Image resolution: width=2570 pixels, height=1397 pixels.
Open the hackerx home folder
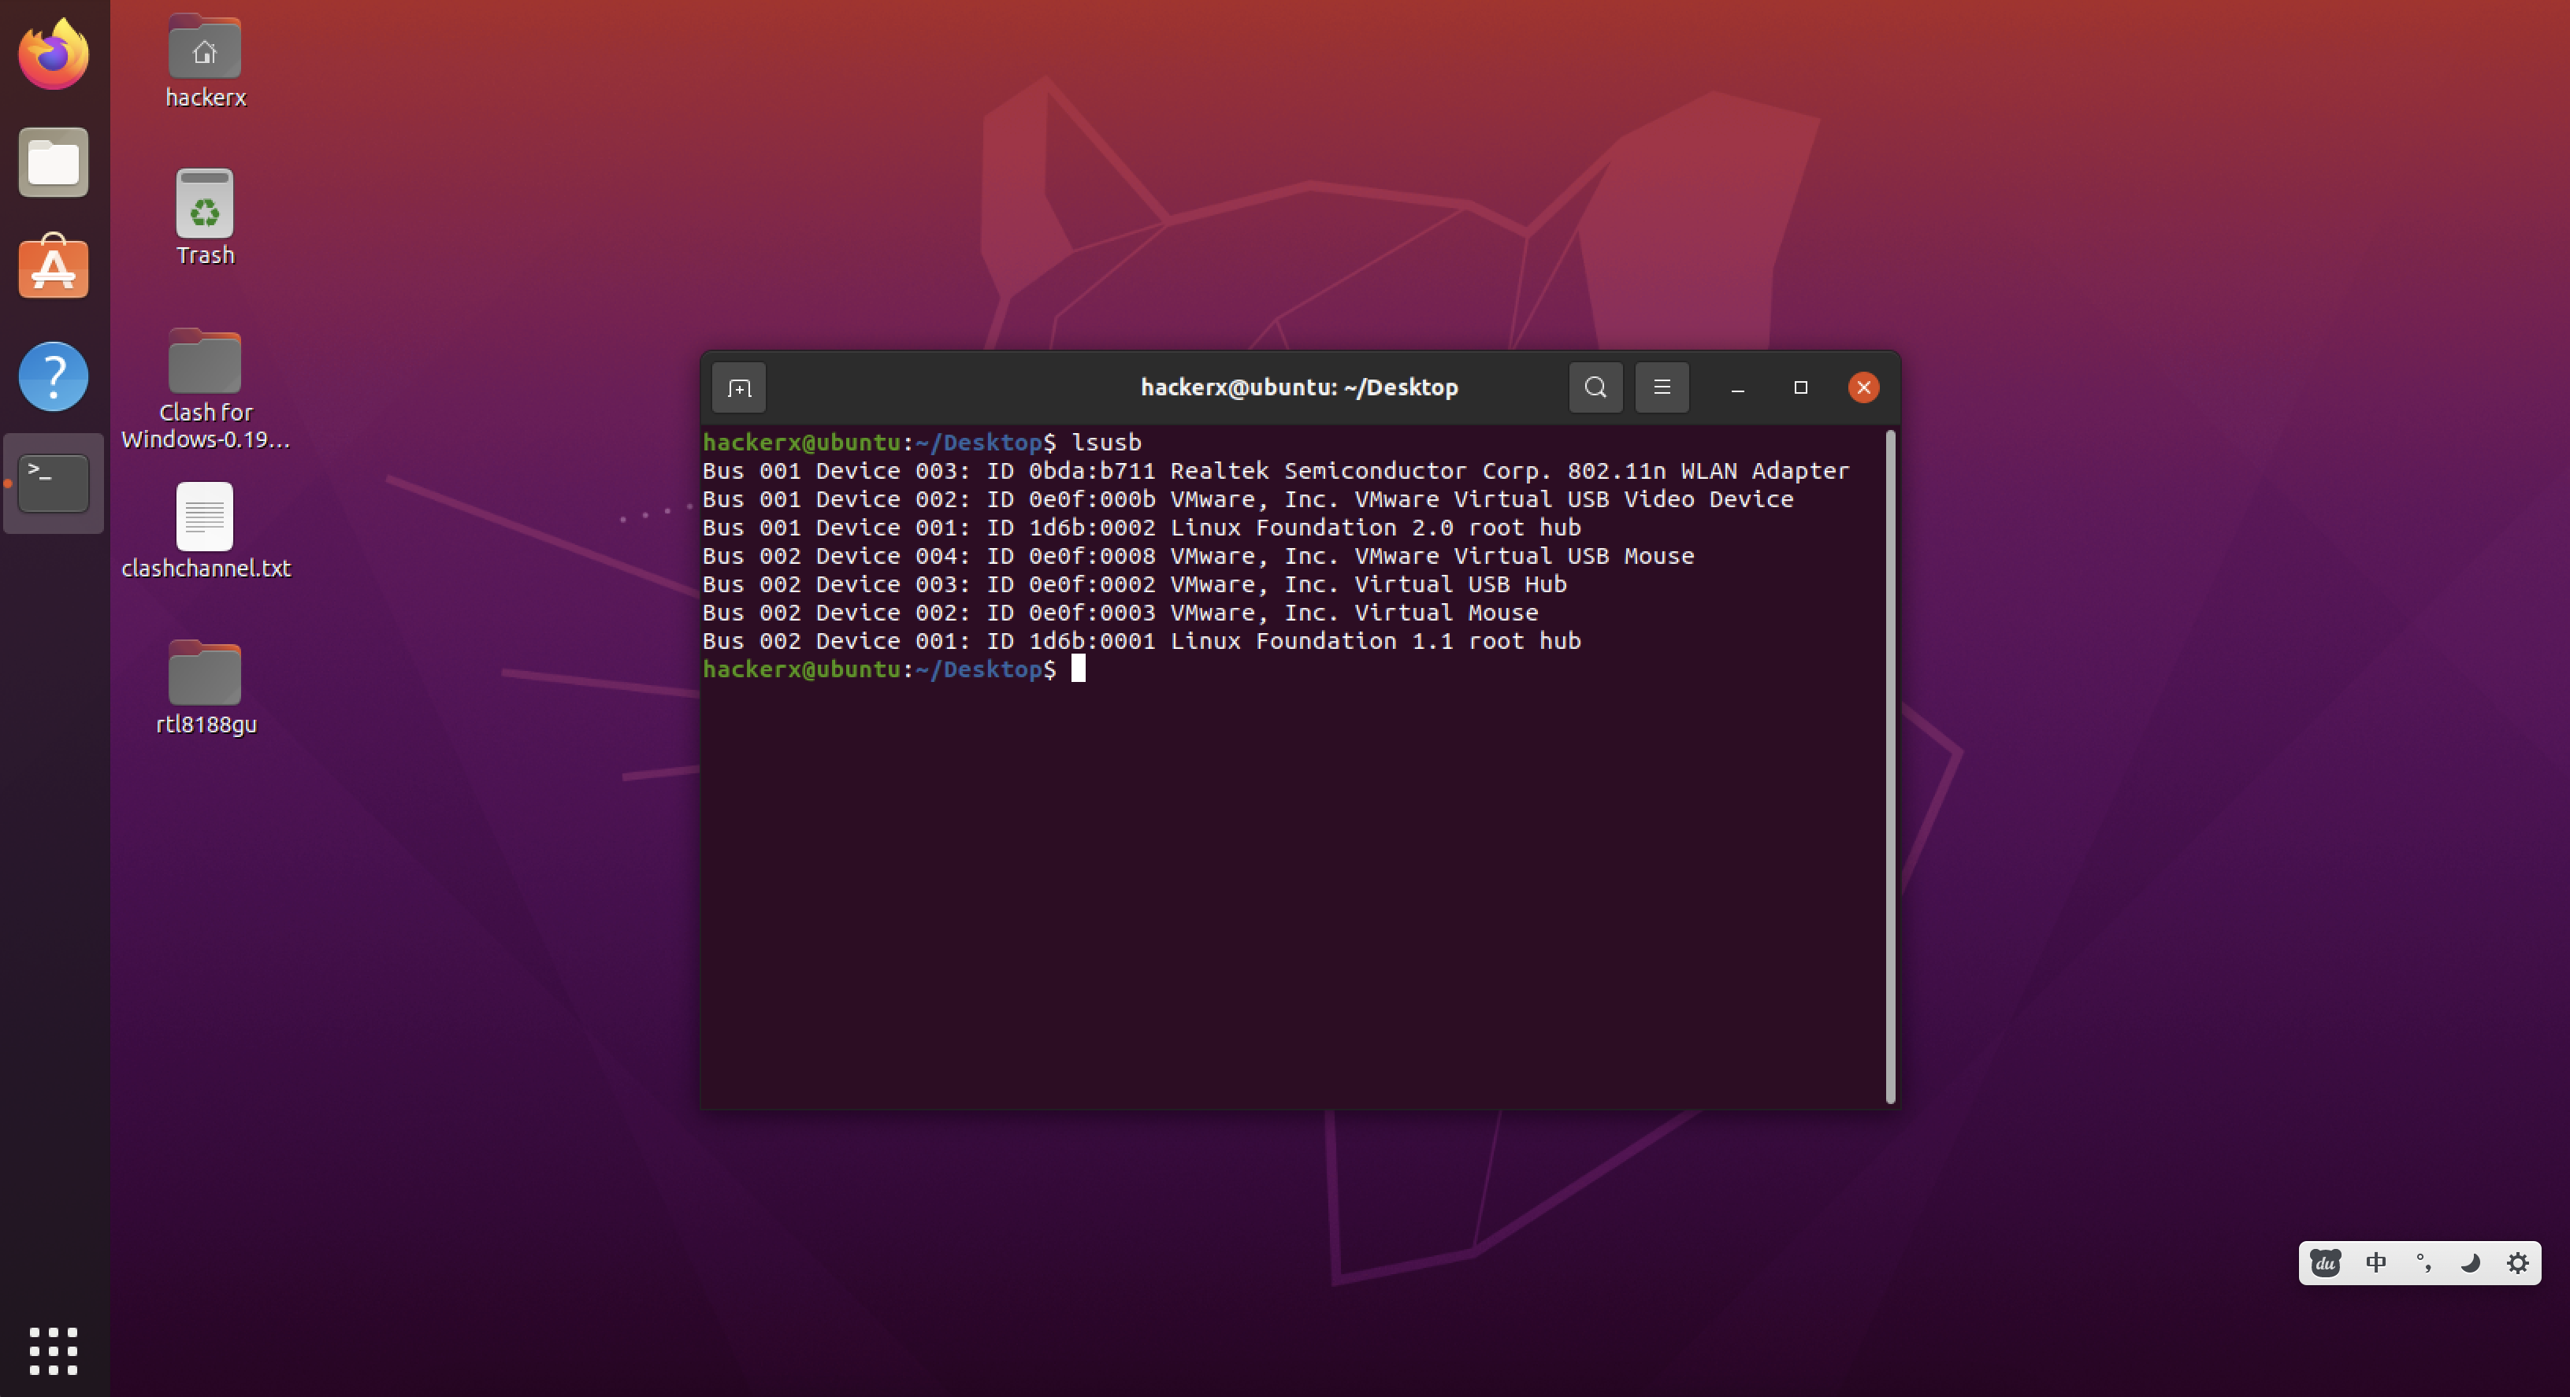pyautogui.click(x=205, y=46)
